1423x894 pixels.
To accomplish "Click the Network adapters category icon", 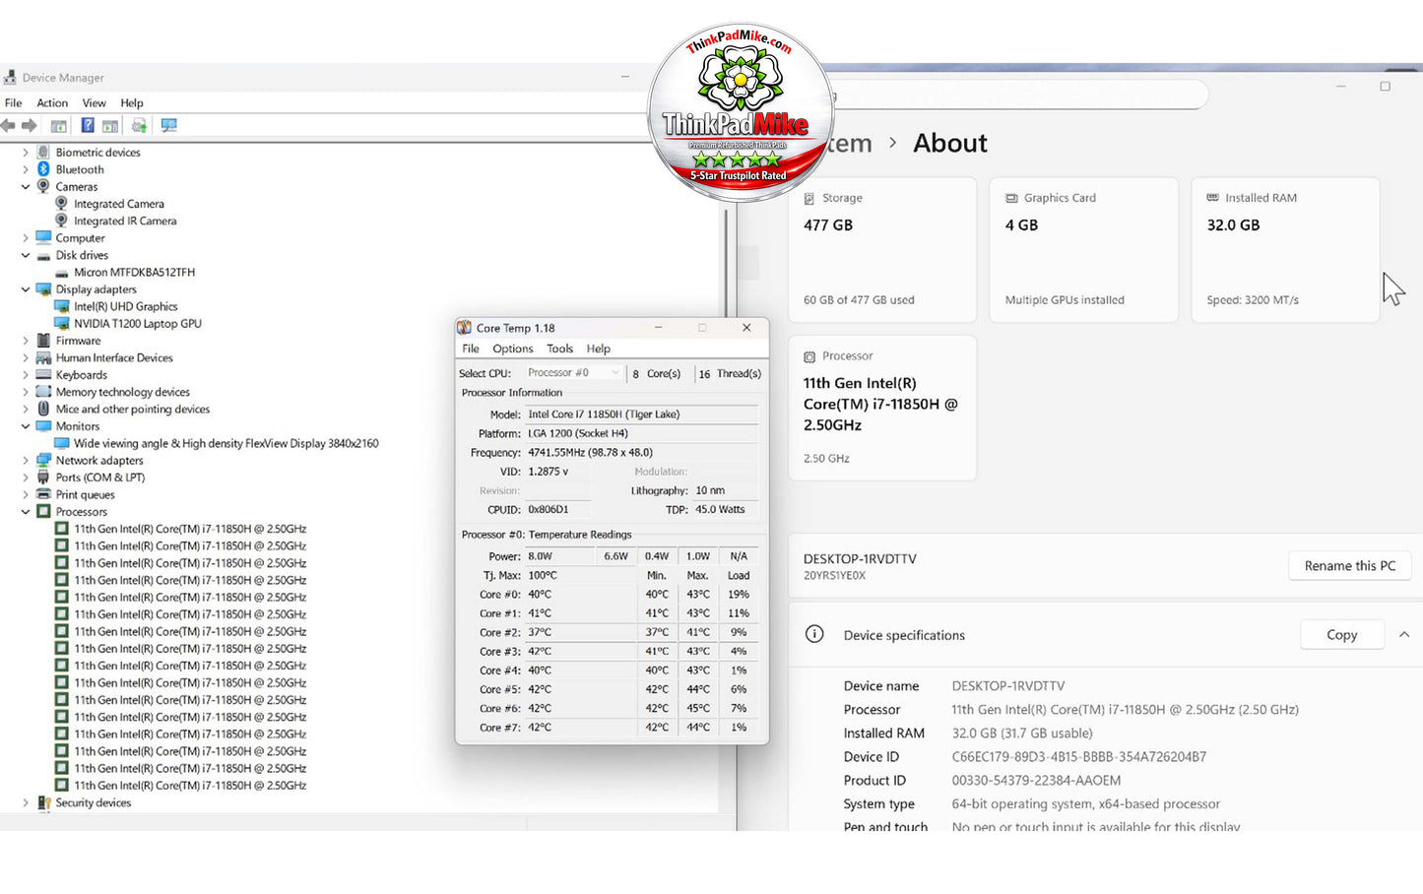I will coord(43,461).
